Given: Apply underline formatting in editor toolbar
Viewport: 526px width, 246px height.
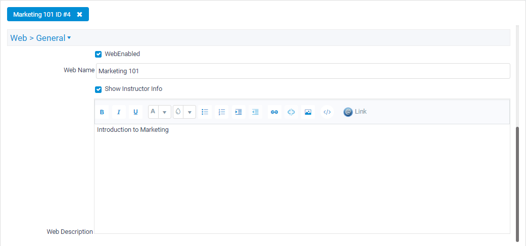Looking at the screenshot, I should (135, 112).
